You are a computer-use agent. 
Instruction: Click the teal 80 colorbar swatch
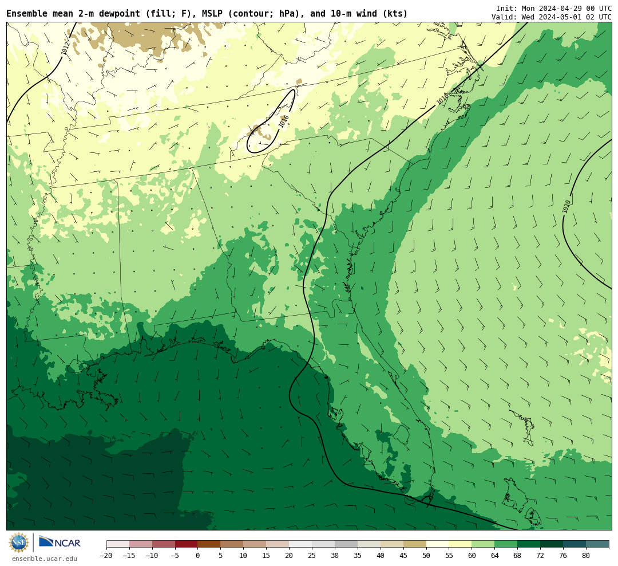click(x=597, y=544)
